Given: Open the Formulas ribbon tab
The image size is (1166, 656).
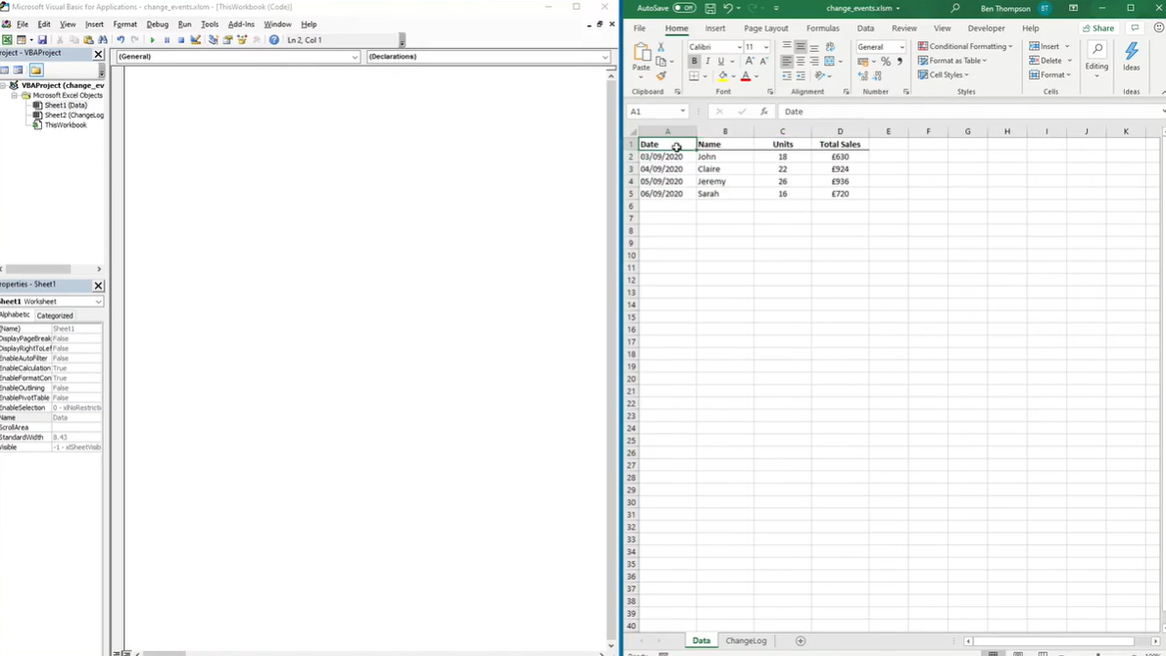Looking at the screenshot, I should [822, 28].
